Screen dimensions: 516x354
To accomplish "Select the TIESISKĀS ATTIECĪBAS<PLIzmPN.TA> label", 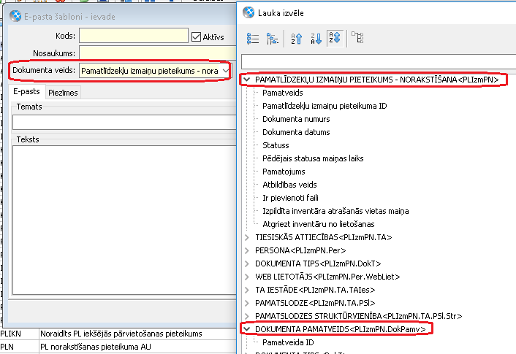I will 324,237.
